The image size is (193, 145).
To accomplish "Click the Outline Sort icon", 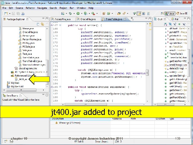I will pyautogui.click(x=165, y=24).
